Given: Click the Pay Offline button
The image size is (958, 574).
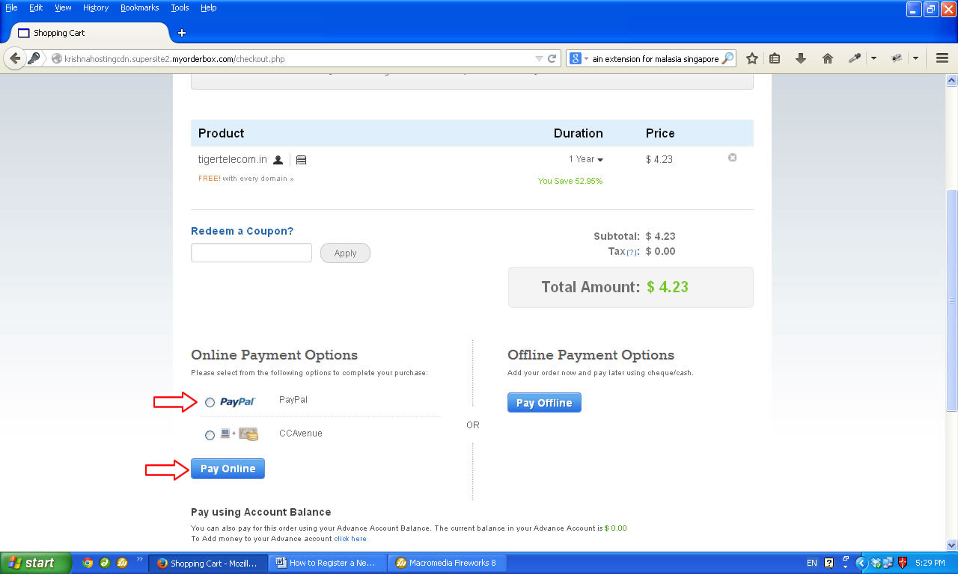Looking at the screenshot, I should pos(544,403).
